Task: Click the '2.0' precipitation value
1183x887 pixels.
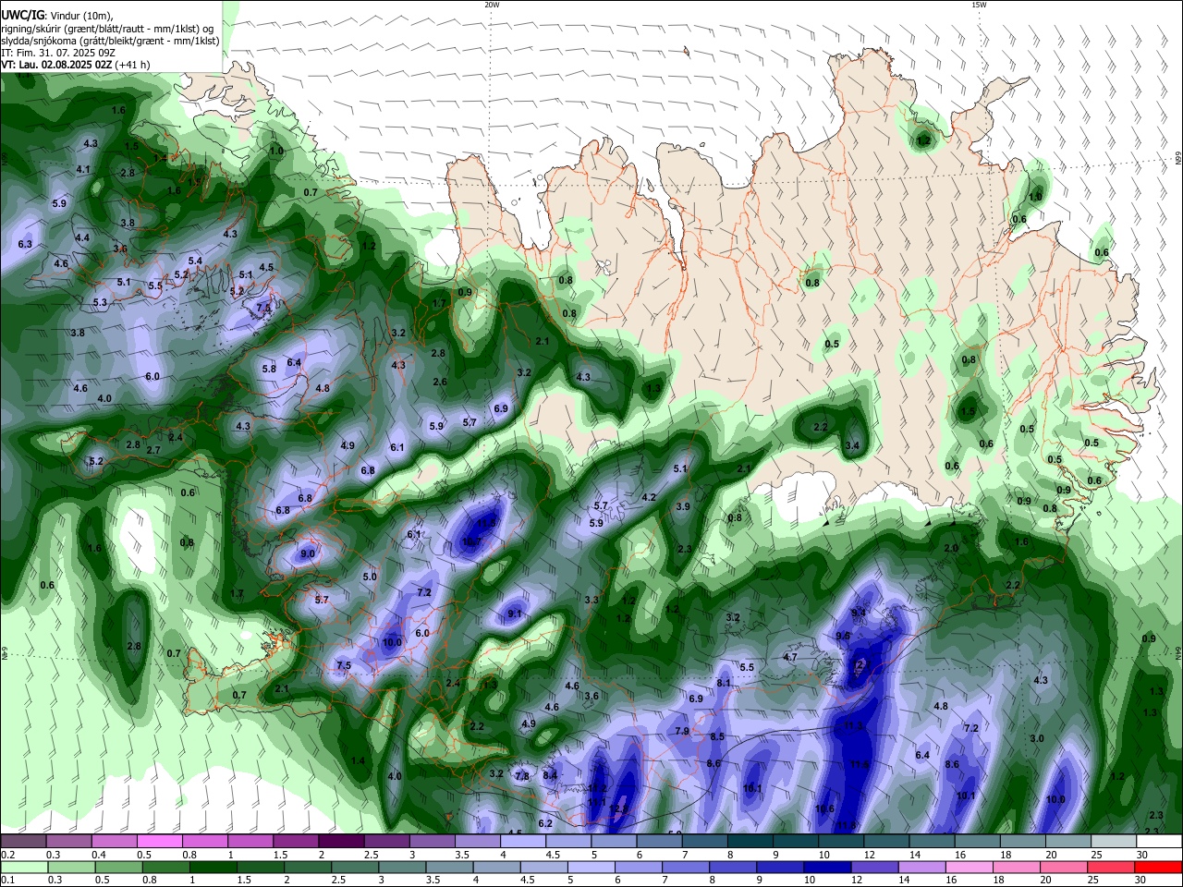Action: (x=951, y=548)
